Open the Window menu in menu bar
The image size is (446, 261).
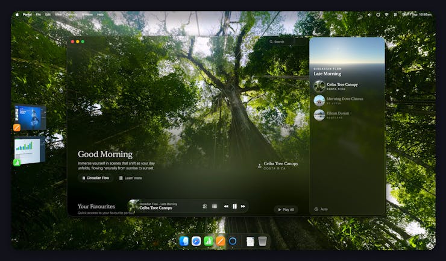[x=87, y=14]
